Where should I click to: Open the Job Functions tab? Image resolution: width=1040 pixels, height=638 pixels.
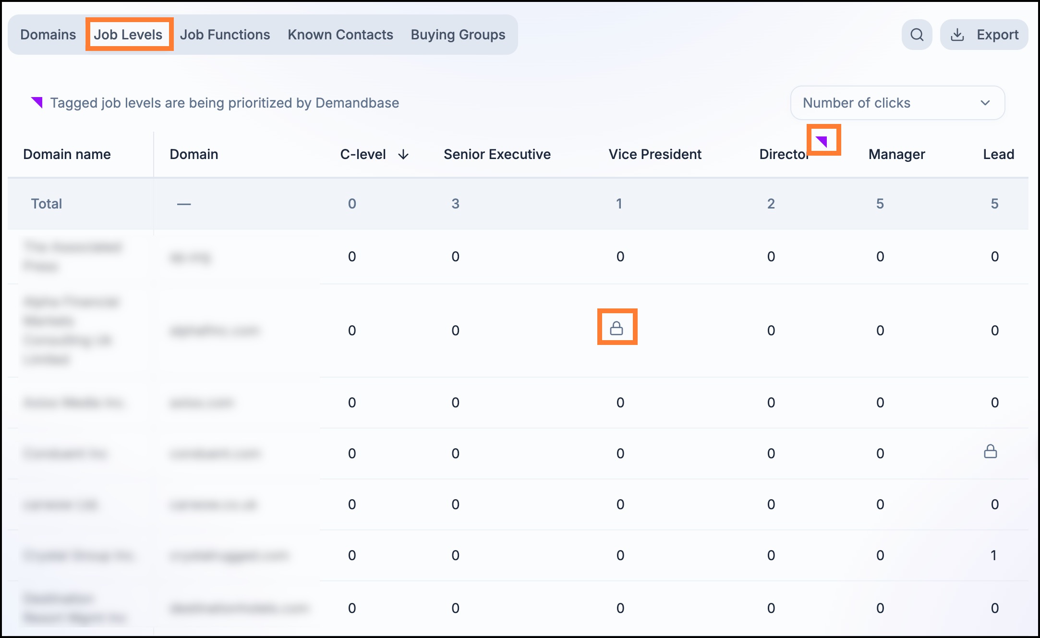tap(225, 35)
